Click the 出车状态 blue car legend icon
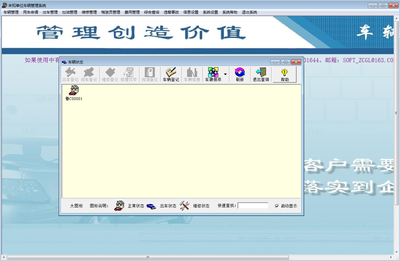The image size is (400, 261). click(x=151, y=206)
